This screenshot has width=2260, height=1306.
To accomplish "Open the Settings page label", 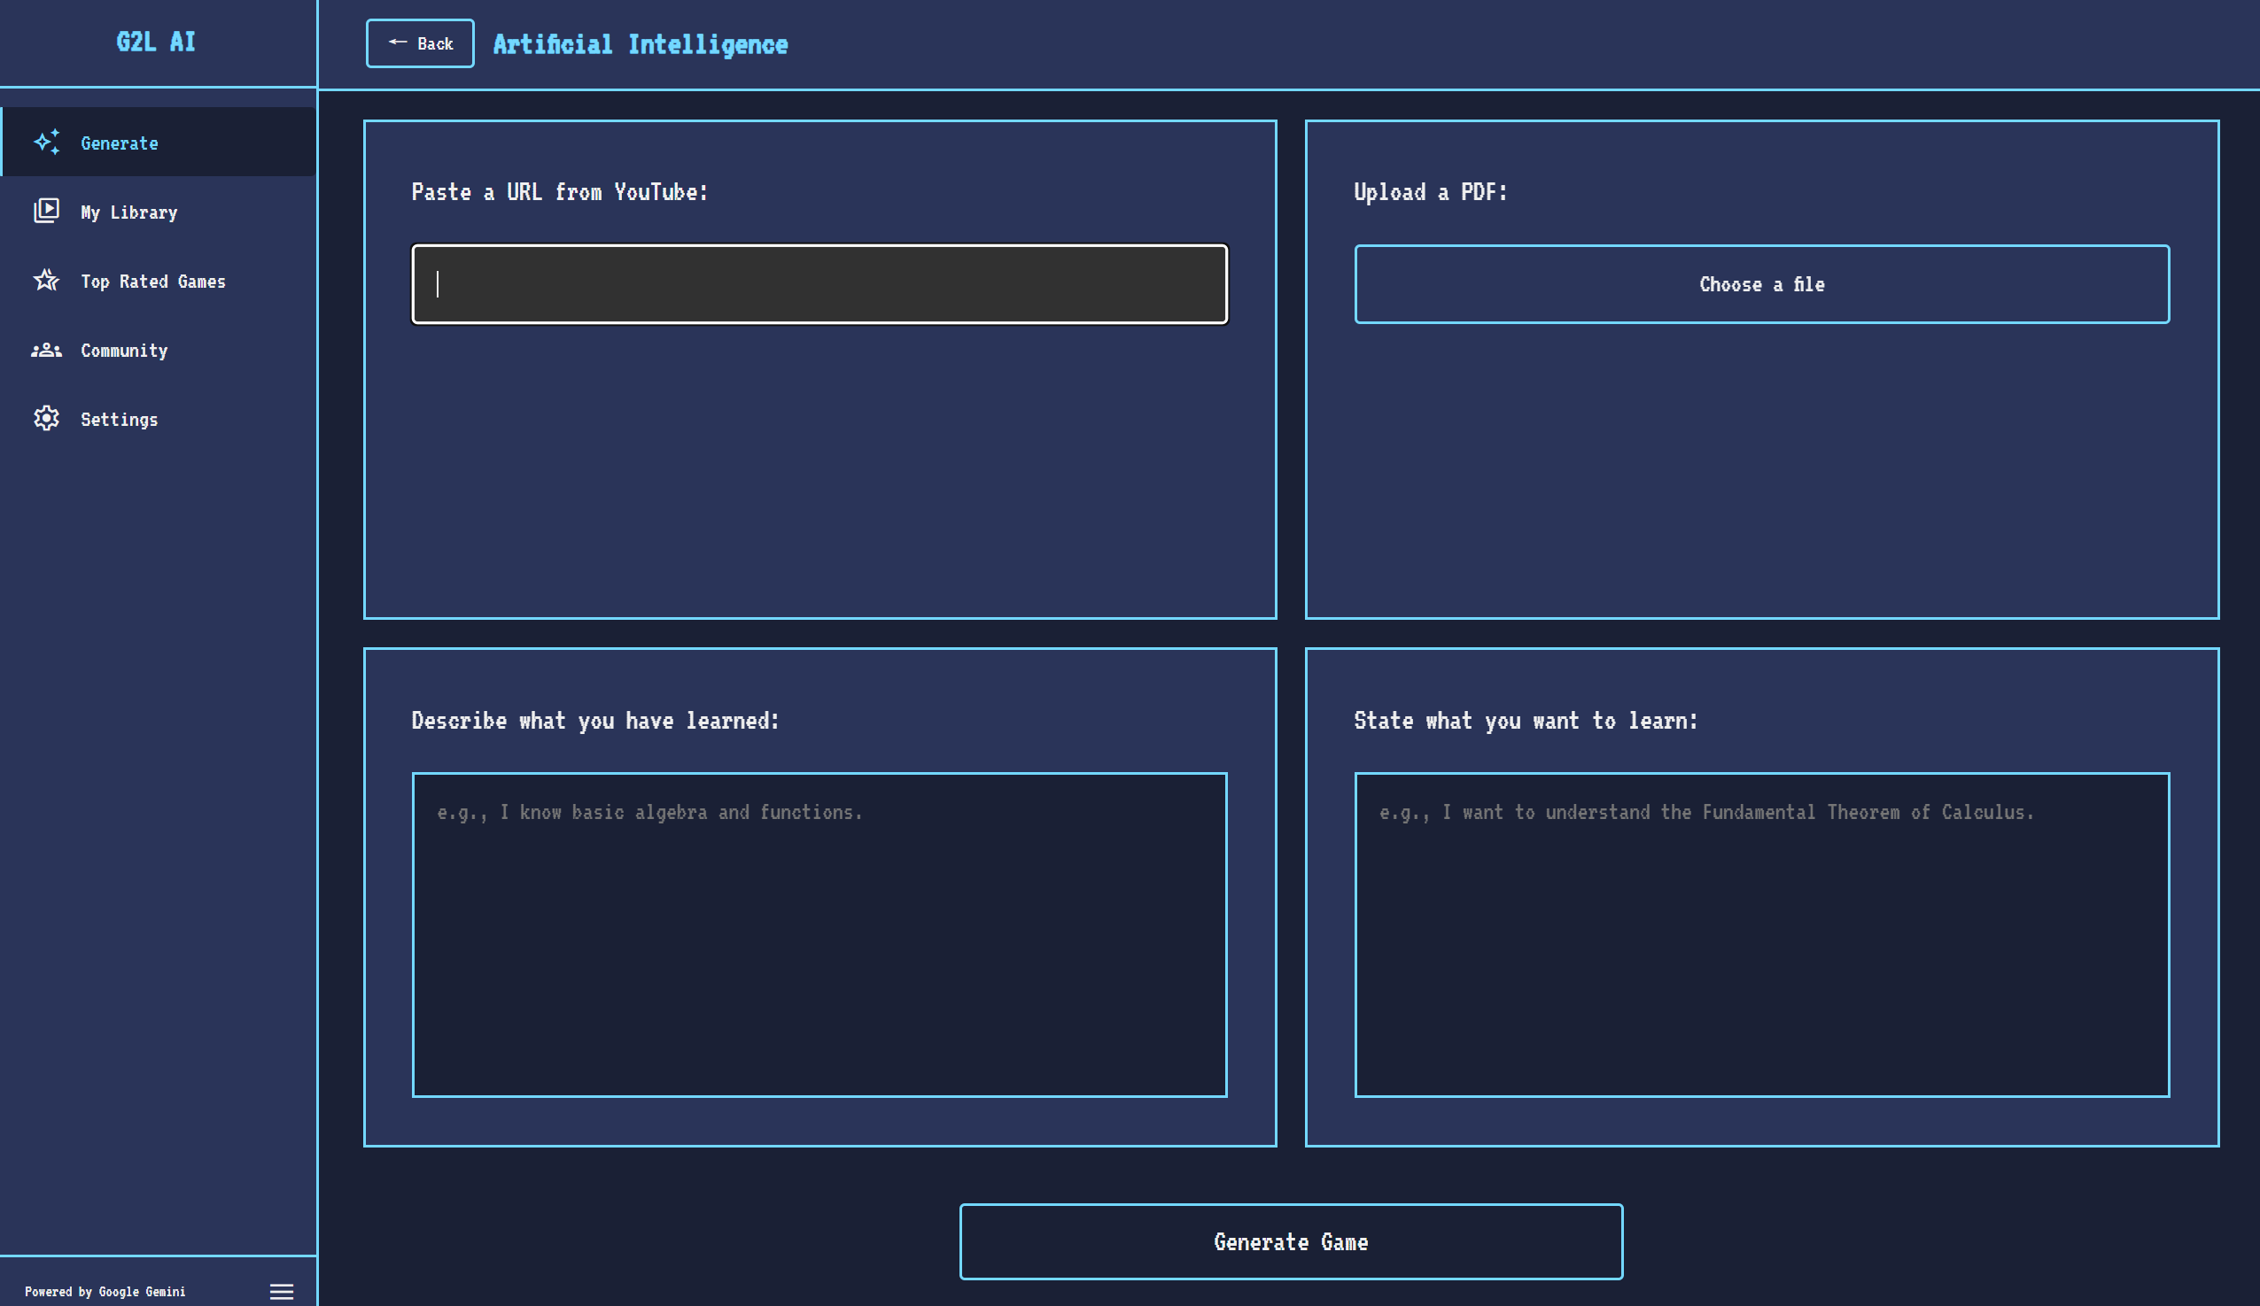I will click(x=120, y=420).
